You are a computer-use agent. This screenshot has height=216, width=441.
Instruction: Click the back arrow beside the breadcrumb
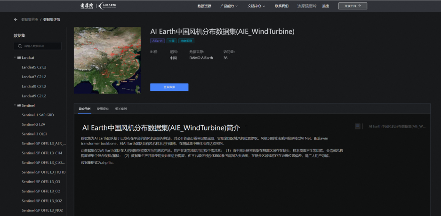(16, 19)
